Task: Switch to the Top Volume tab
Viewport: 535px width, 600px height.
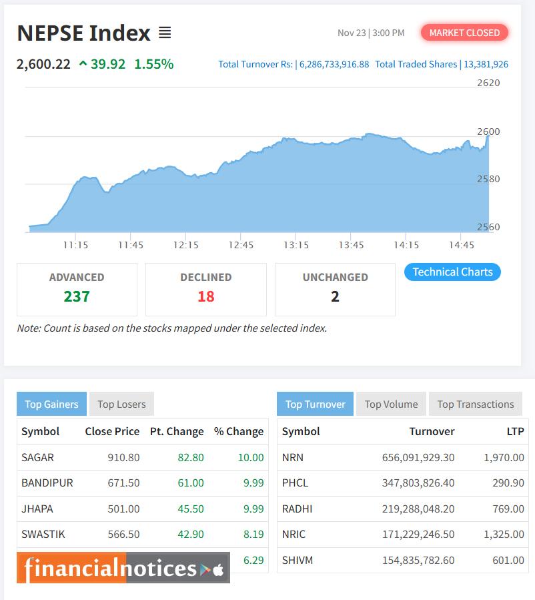Action: pos(391,404)
